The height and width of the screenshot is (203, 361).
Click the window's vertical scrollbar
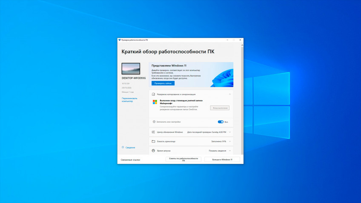[242, 98]
